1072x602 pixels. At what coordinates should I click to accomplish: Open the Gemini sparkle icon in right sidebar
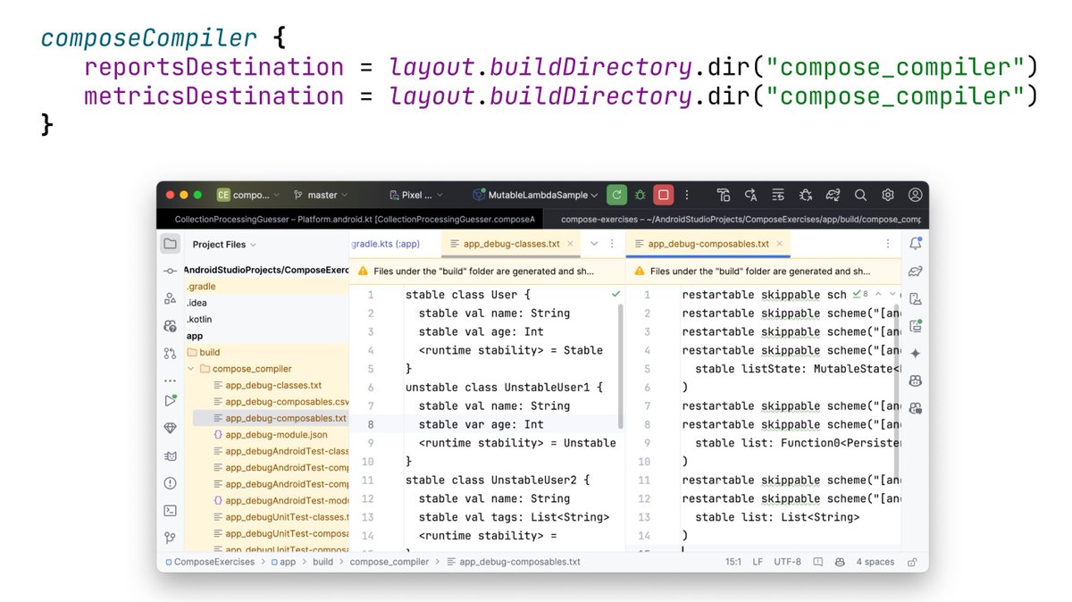click(x=915, y=354)
